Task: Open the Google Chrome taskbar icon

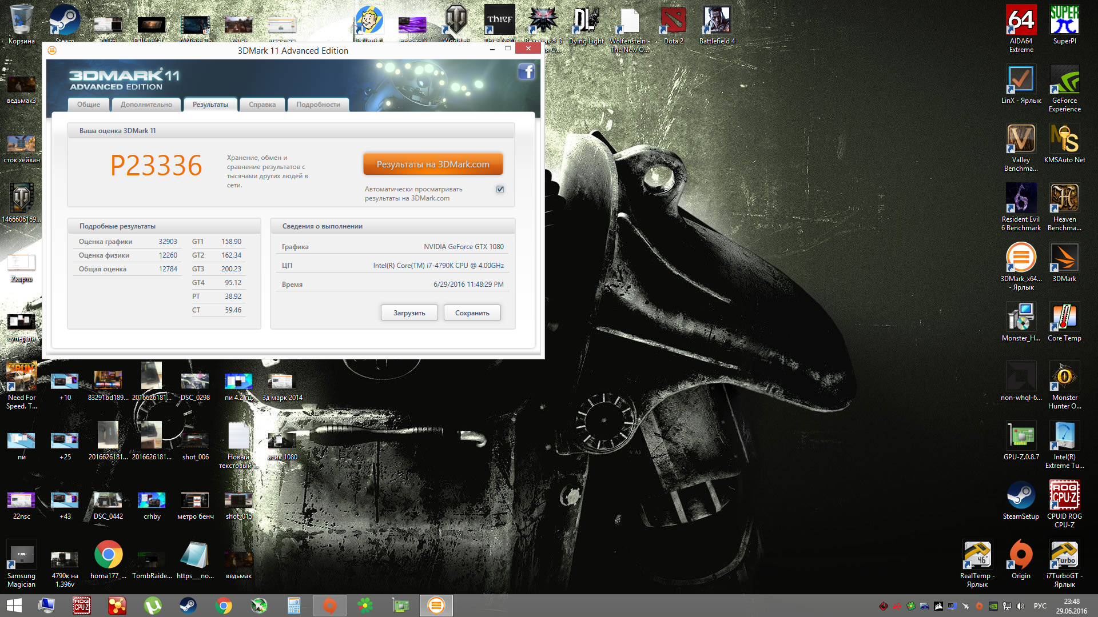Action: point(224,606)
